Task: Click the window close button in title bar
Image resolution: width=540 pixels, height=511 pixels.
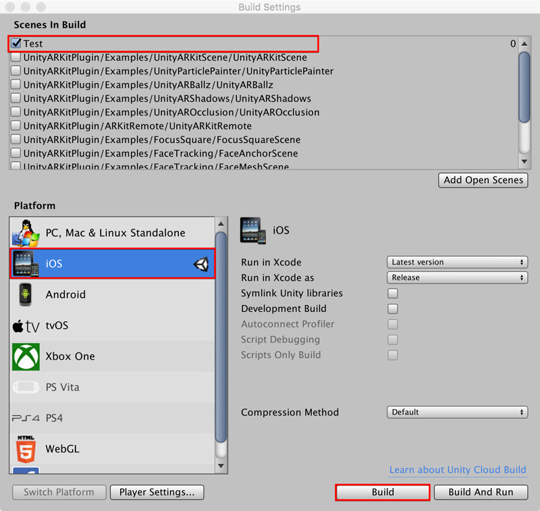Action: (10, 7)
